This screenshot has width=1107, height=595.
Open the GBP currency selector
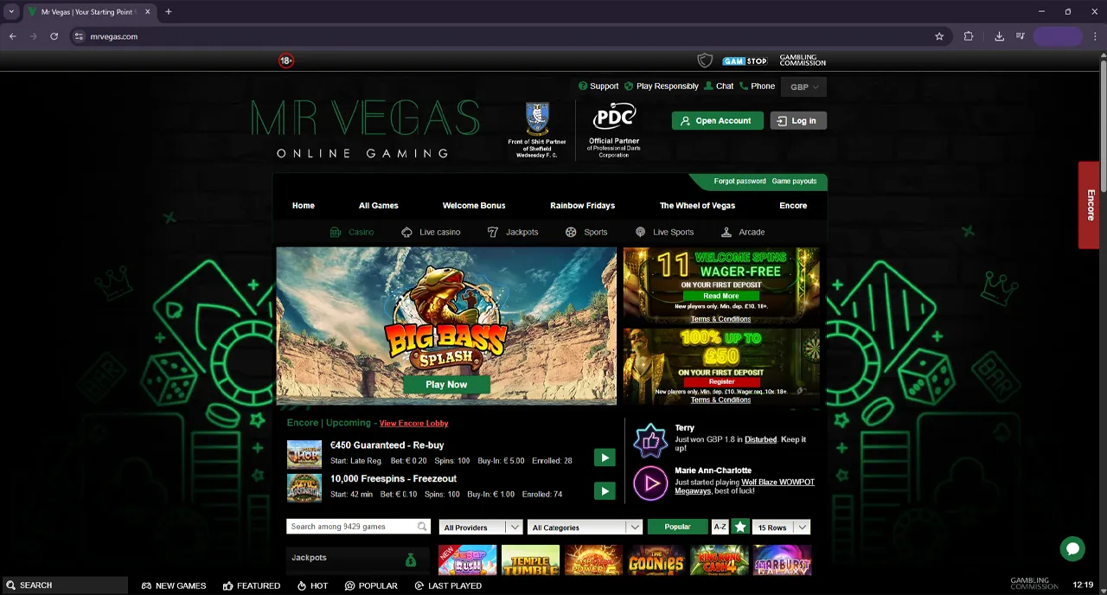coord(803,86)
